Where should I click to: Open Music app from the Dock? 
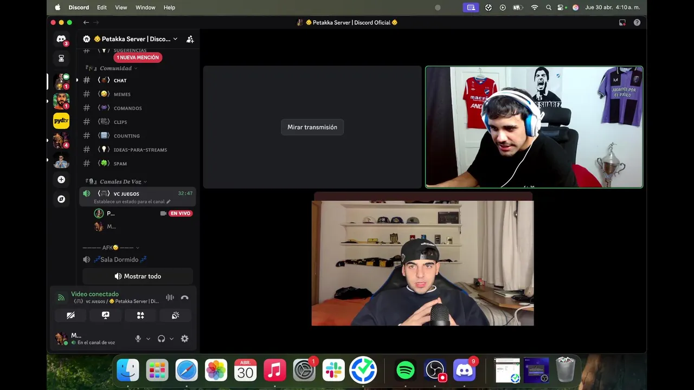(x=275, y=370)
